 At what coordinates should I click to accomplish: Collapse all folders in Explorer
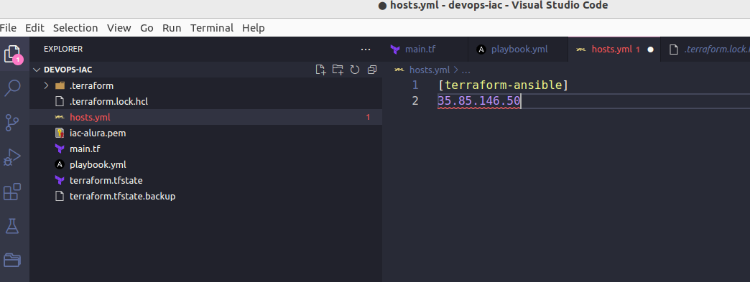372,70
